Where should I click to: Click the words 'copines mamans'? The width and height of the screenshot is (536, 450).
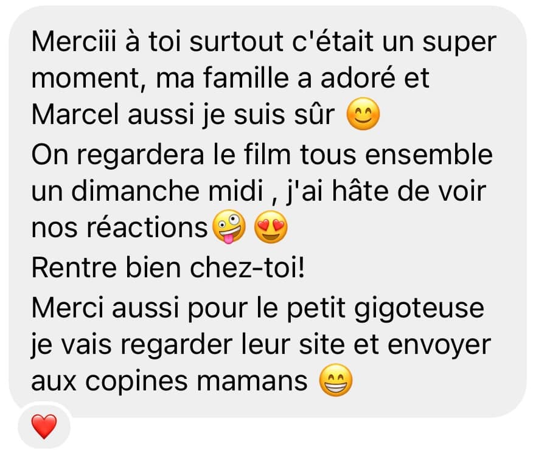tap(197, 382)
